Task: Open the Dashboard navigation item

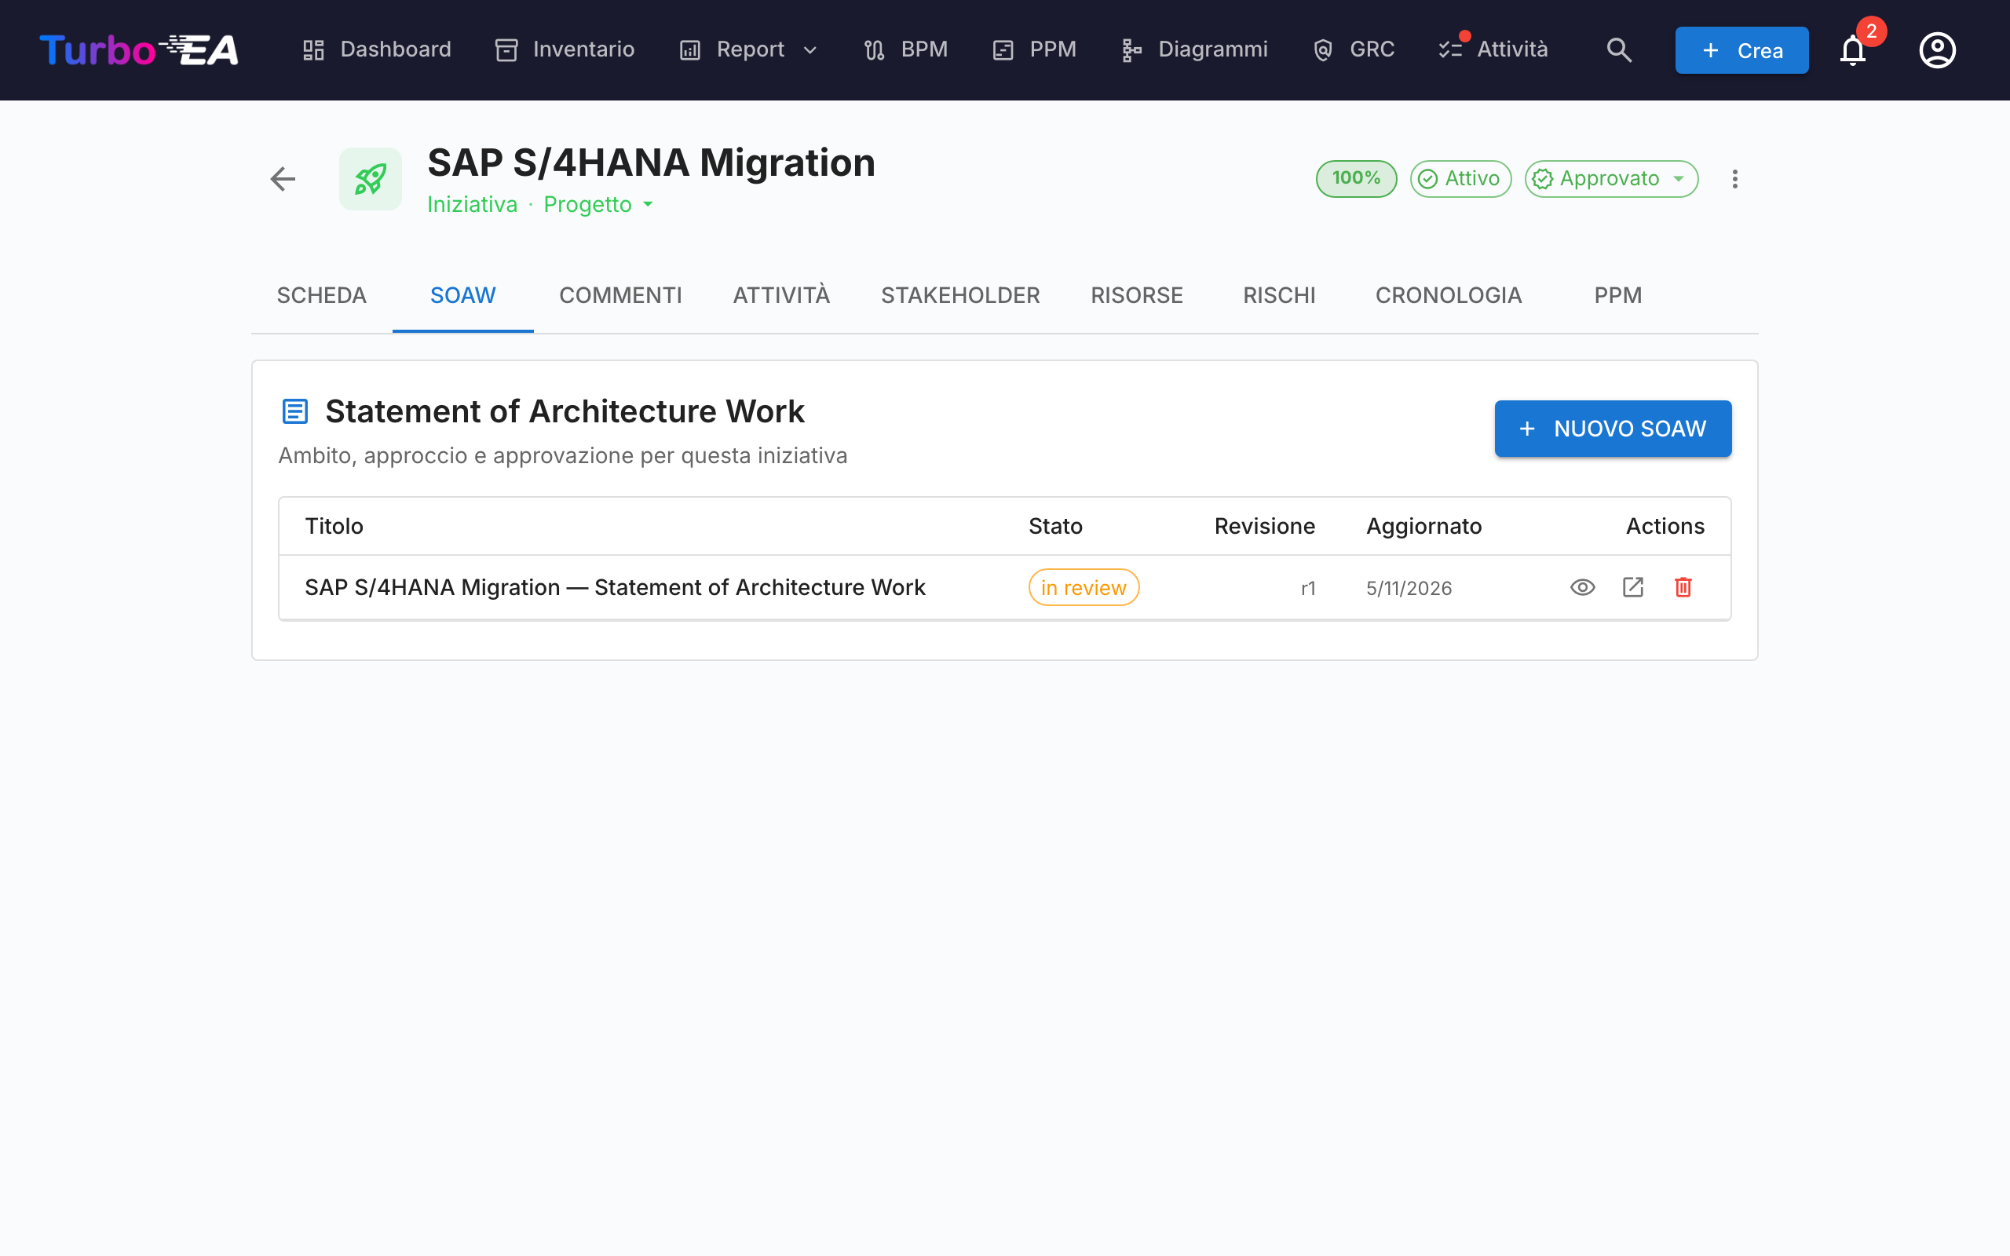Action: click(376, 49)
